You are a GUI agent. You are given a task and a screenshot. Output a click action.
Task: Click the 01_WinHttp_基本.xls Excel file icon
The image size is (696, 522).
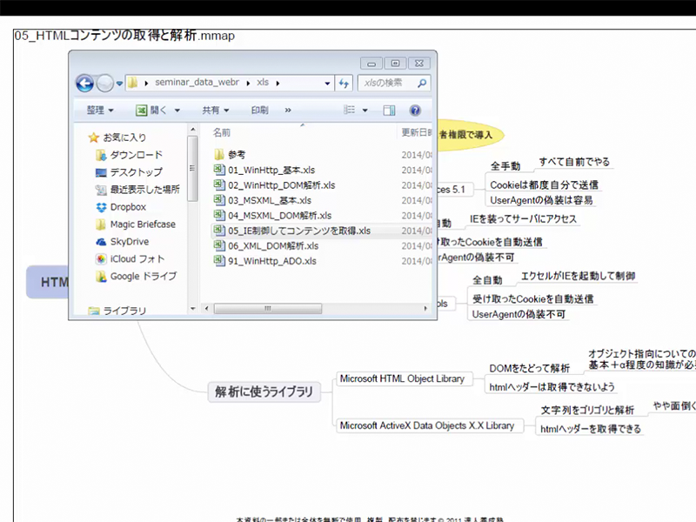point(219,170)
